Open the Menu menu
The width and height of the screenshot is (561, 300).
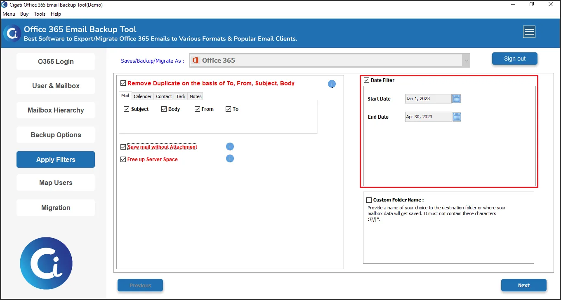pos(9,14)
